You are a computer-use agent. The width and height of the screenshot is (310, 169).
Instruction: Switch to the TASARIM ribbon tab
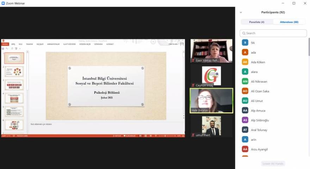coord(29,44)
